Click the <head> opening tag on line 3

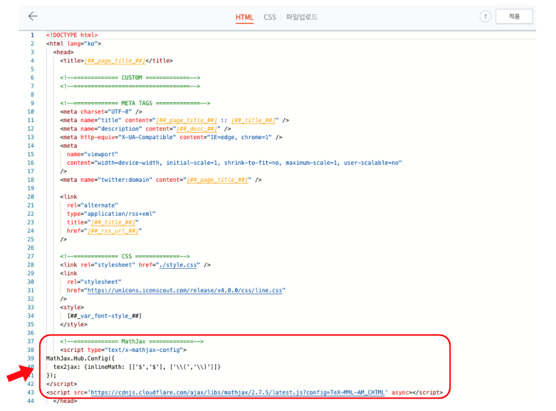tap(63, 52)
